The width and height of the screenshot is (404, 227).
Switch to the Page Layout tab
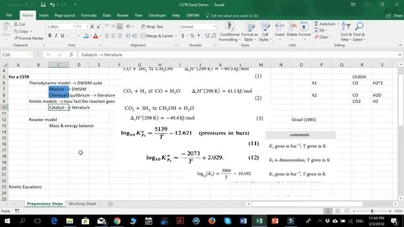(x=64, y=15)
